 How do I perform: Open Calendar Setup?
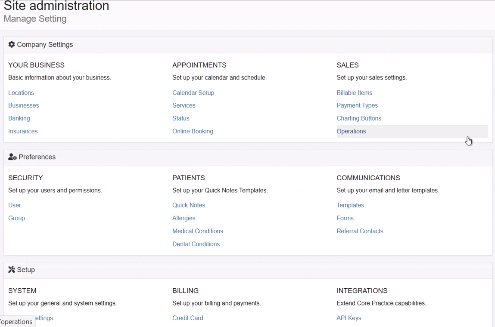(x=193, y=93)
